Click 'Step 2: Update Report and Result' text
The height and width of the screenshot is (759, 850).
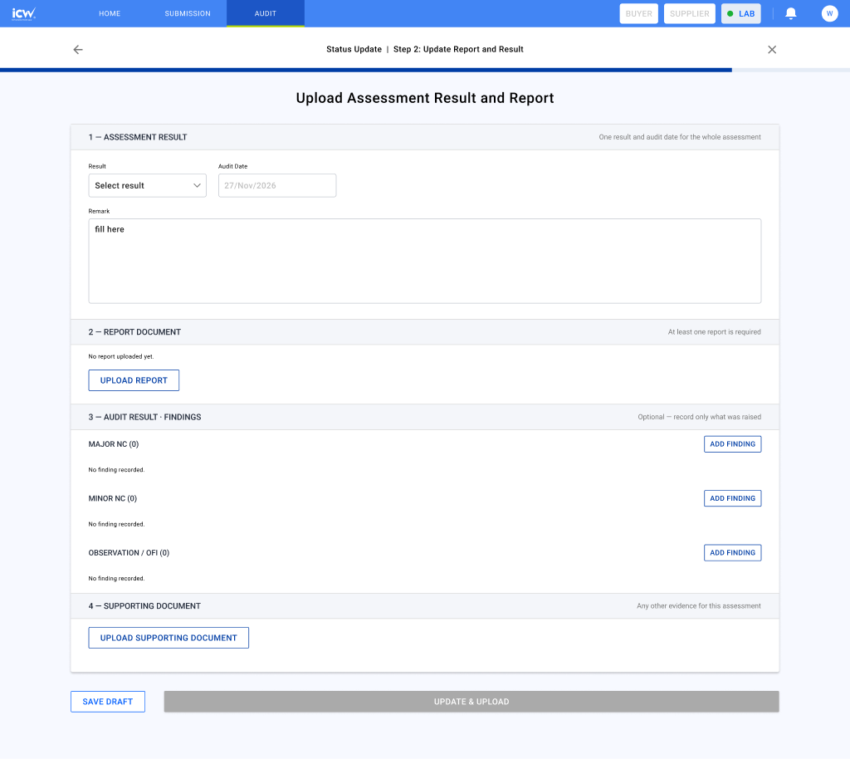pyautogui.click(x=458, y=49)
